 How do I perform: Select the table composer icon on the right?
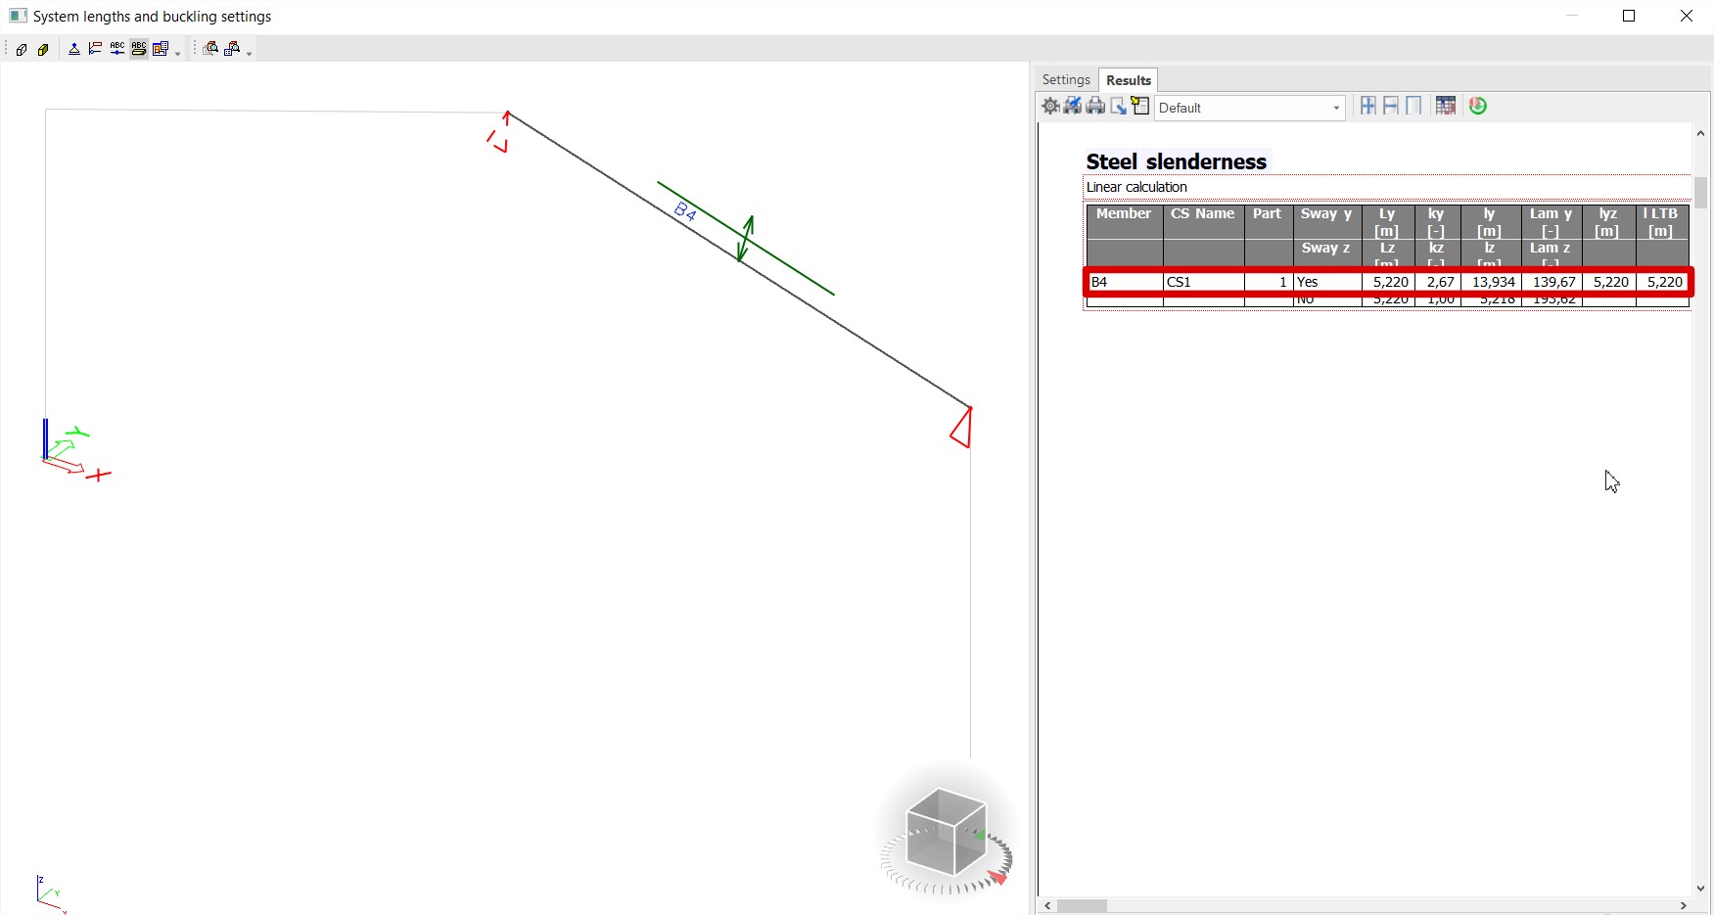[1446, 106]
